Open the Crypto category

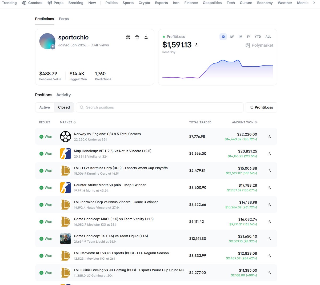point(144,3)
